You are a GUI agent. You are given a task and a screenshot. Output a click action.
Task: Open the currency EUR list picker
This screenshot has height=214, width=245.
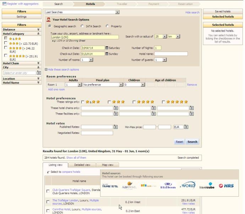(186, 127)
